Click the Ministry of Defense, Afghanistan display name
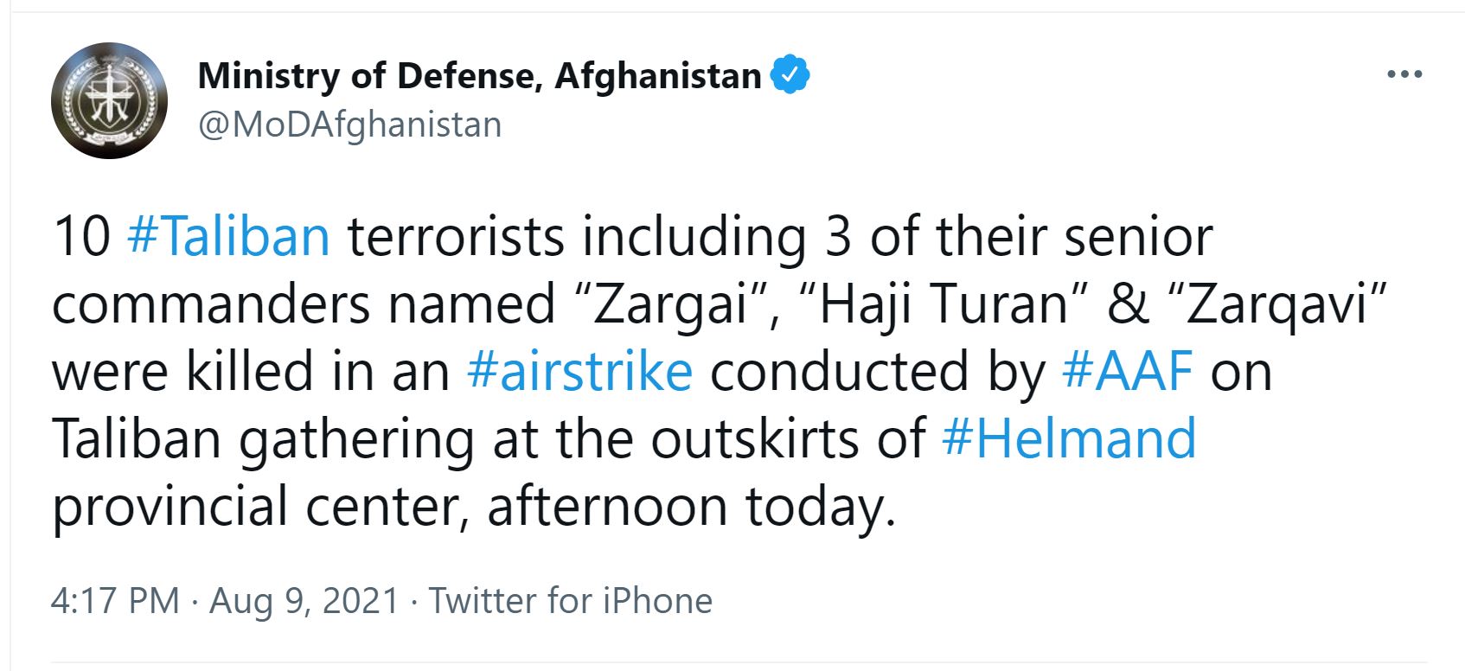 click(x=479, y=76)
